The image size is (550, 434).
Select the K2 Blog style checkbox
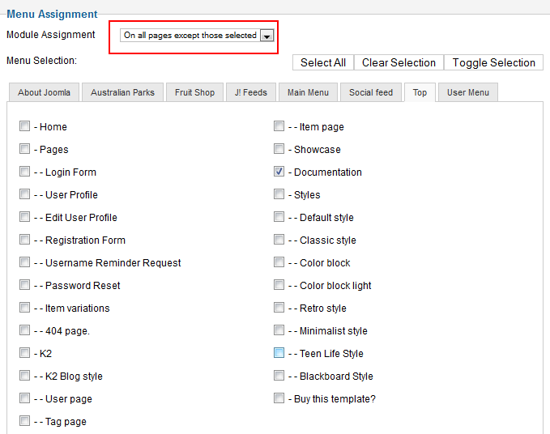point(24,376)
